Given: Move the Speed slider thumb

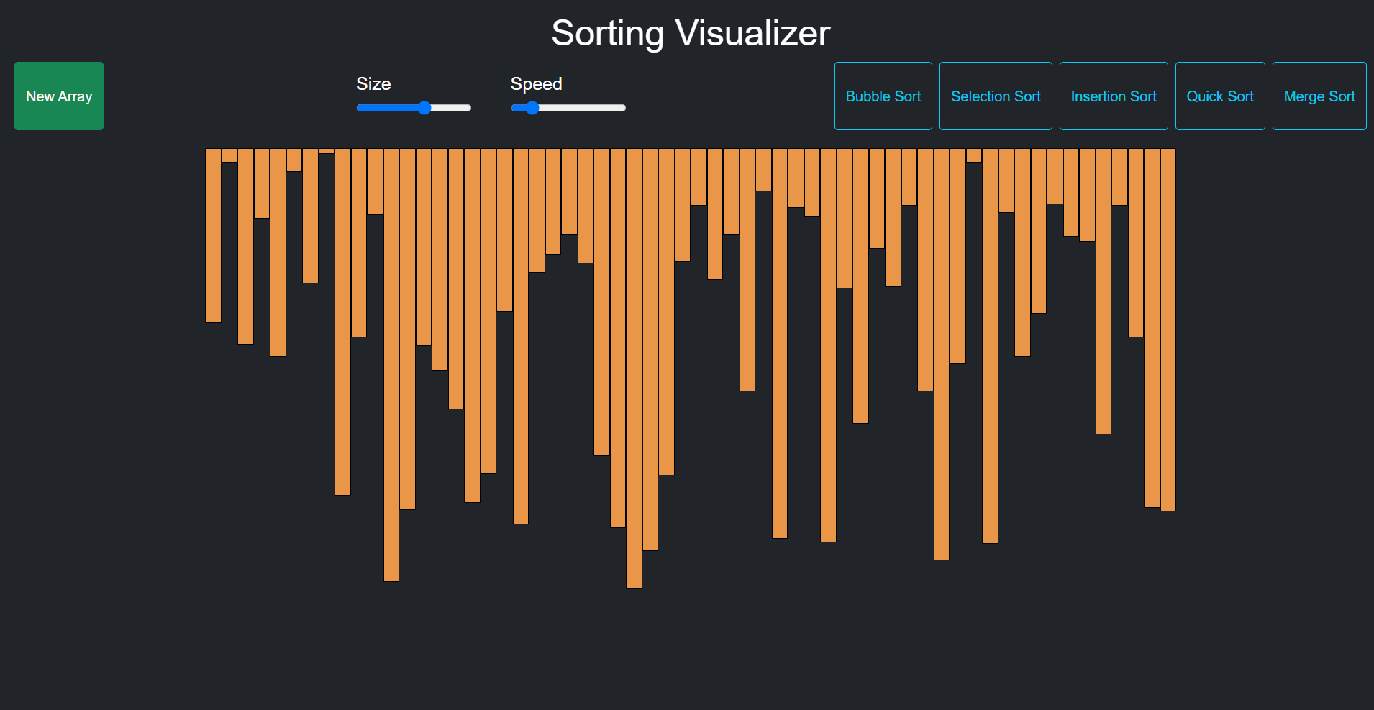Looking at the screenshot, I should pyautogui.click(x=531, y=107).
